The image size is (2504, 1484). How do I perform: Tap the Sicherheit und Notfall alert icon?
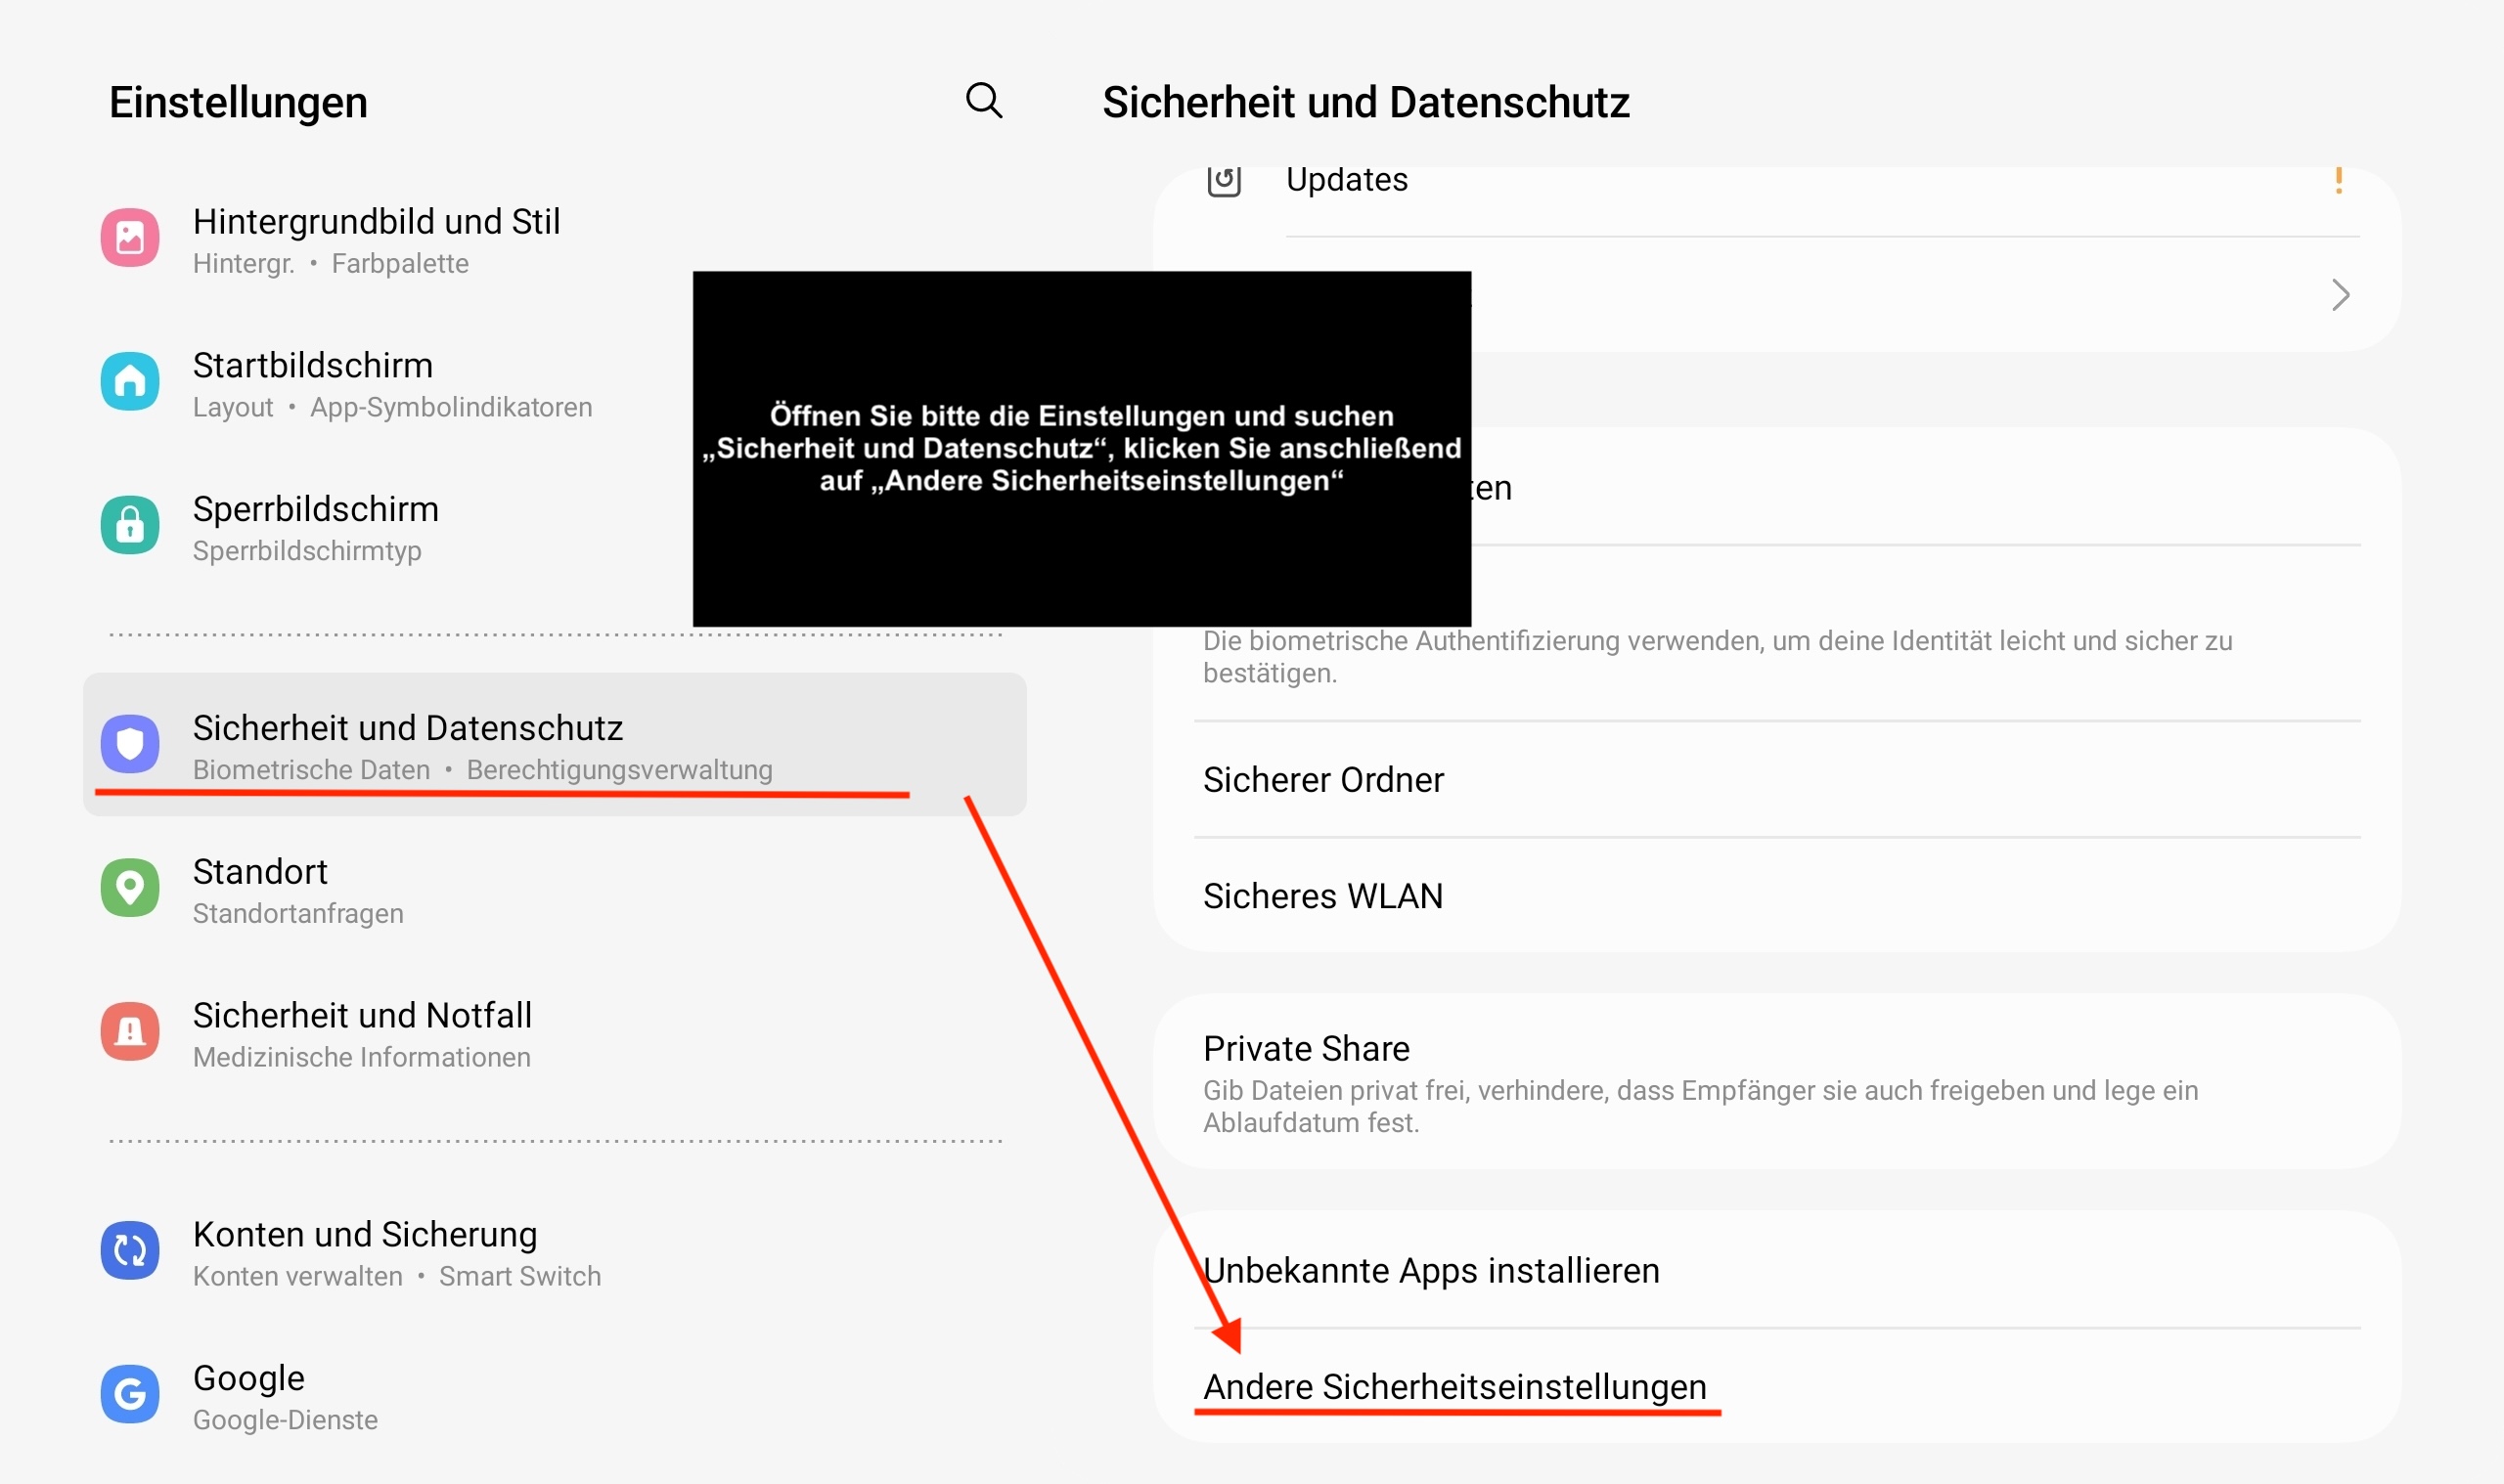pos(130,1031)
